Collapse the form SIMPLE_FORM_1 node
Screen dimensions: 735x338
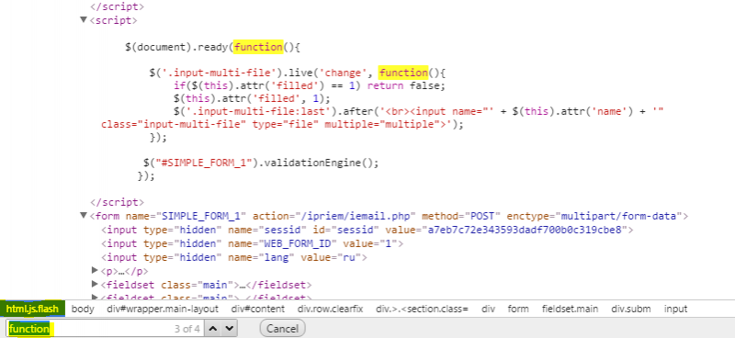pos(84,216)
